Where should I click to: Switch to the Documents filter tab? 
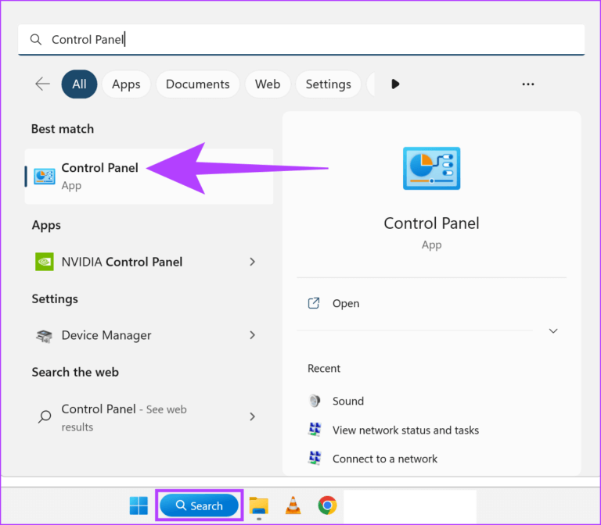pos(197,84)
